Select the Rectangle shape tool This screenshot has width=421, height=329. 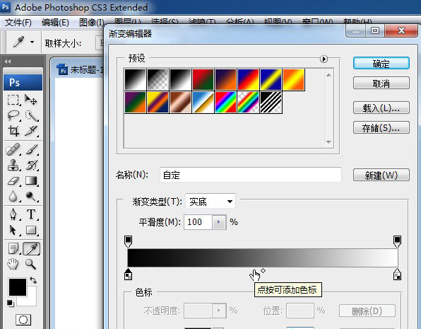tap(31, 230)
